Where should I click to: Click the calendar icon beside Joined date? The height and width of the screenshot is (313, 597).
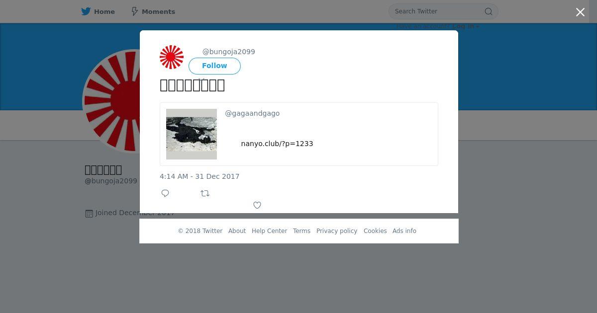(x=89, y=213)
